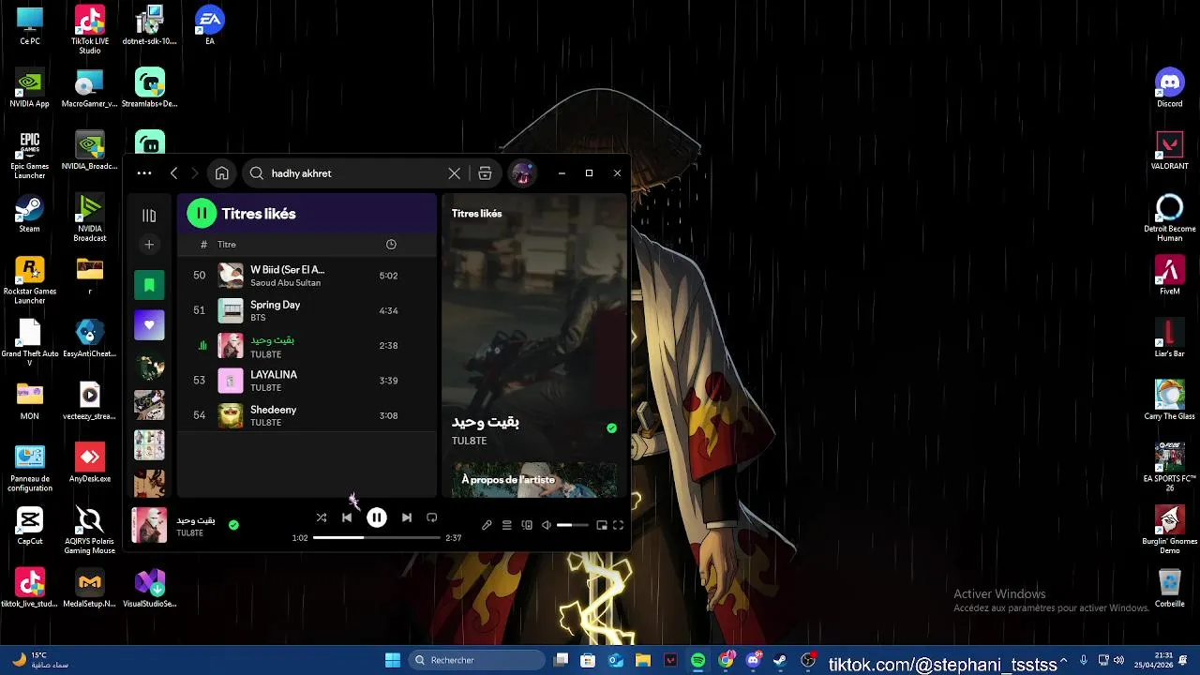
Task: Open TUL8TE artist in right panel
Action: (x=469, y=441)
